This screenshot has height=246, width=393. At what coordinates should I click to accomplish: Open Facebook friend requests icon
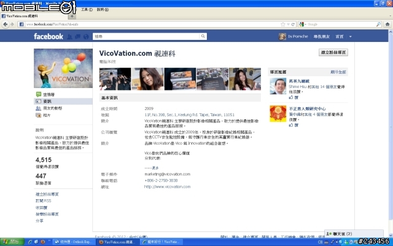[x=69, y=37]
